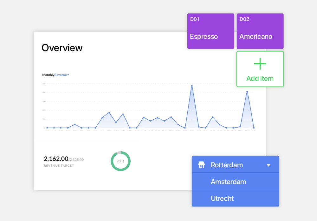Select Amsterdam from the location list

pyautogui.click(x=228, y=182)
